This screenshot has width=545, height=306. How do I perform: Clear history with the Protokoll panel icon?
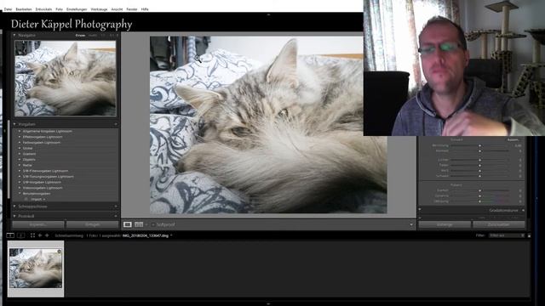116,216
